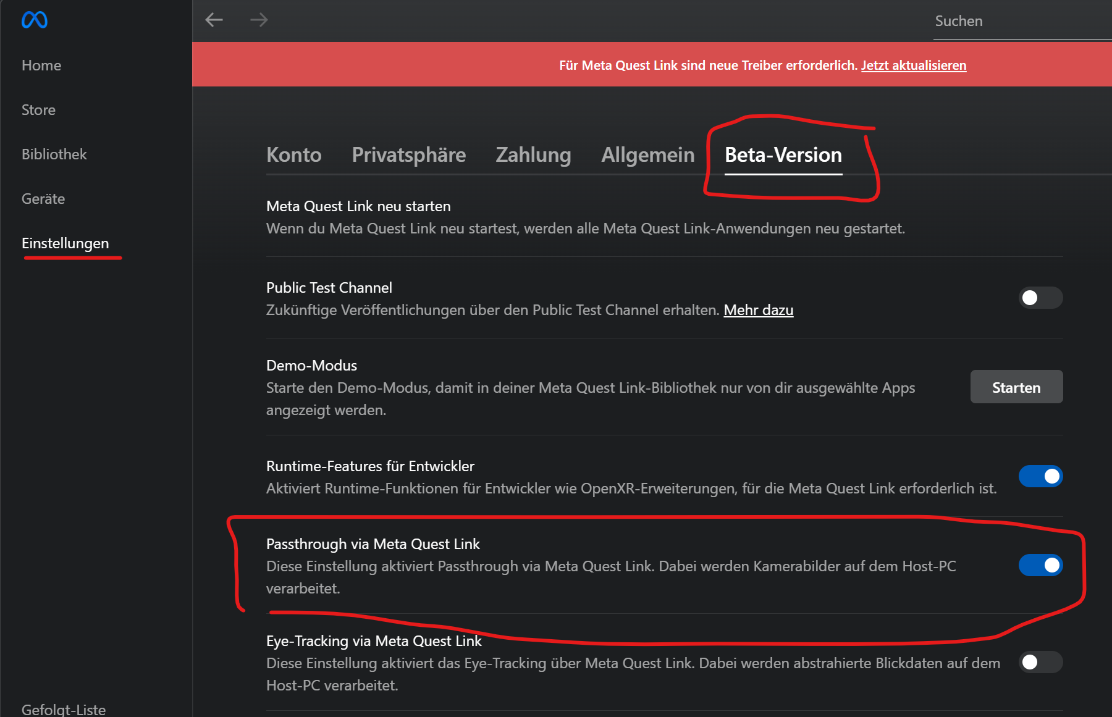Click the Eye-Tracking via Meta Quest Link heading
Screen dimensions: 1112x717
point(374,641)
